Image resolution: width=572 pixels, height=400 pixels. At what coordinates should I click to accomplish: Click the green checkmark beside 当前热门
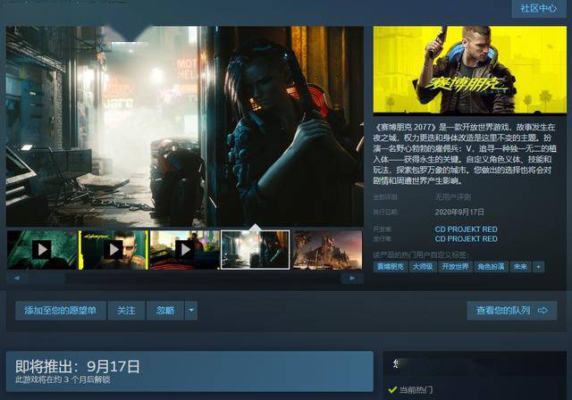[x=392, y=390]
